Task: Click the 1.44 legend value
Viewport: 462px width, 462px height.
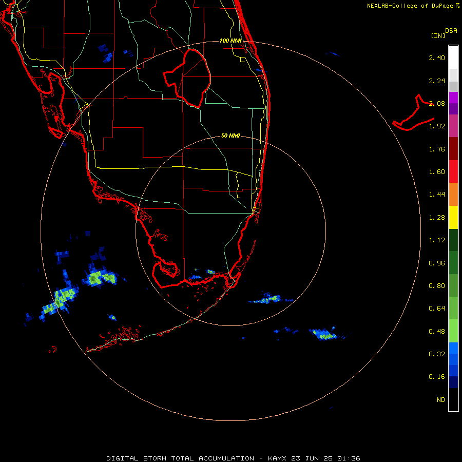Action: 437,195
